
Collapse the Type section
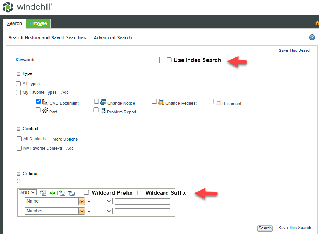click(x=19, y=74)
